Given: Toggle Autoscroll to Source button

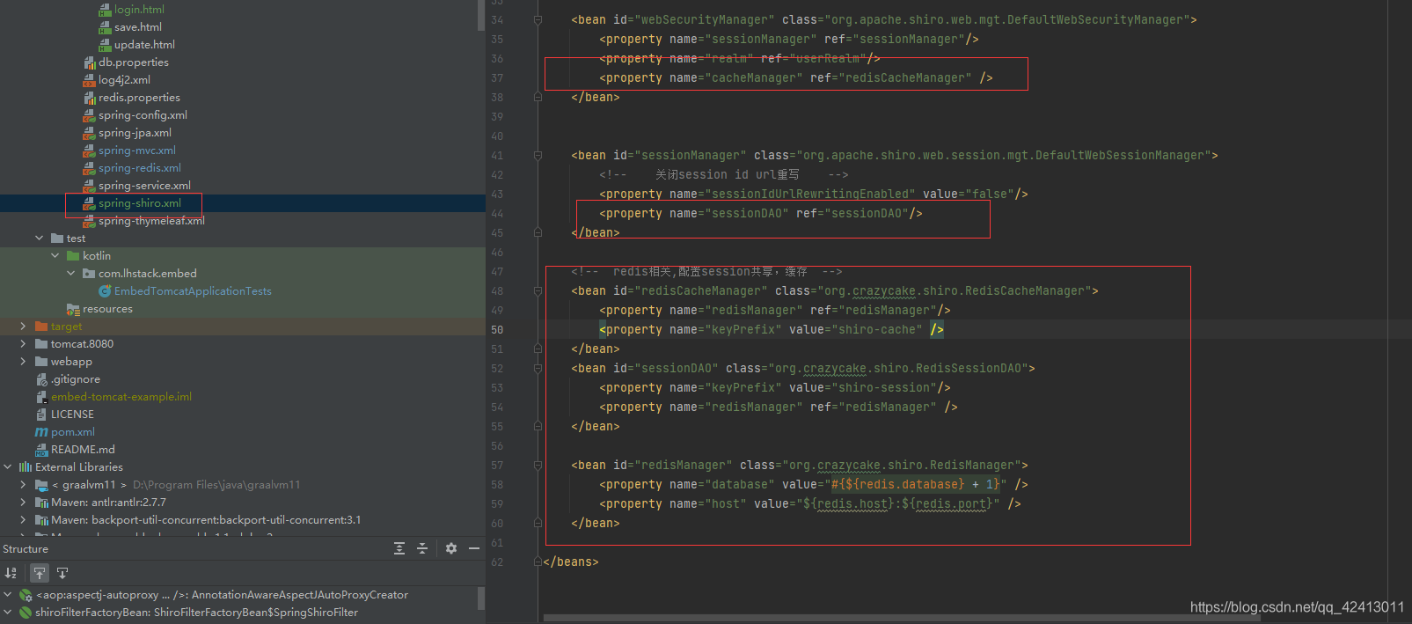Looking at the screenshot, I should tap(40, 573).
